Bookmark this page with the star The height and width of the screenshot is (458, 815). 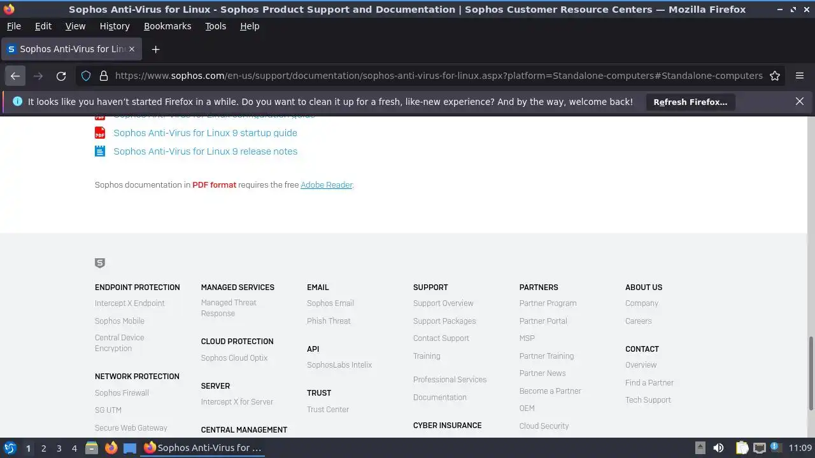(775, 76)
